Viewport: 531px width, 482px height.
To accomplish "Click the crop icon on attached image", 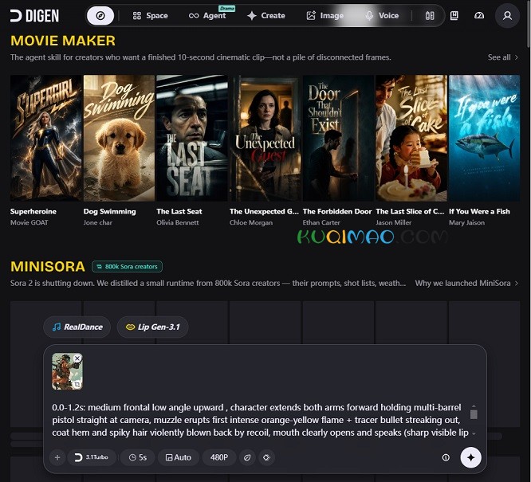I will pyautogui.click(x=77, y=384).
